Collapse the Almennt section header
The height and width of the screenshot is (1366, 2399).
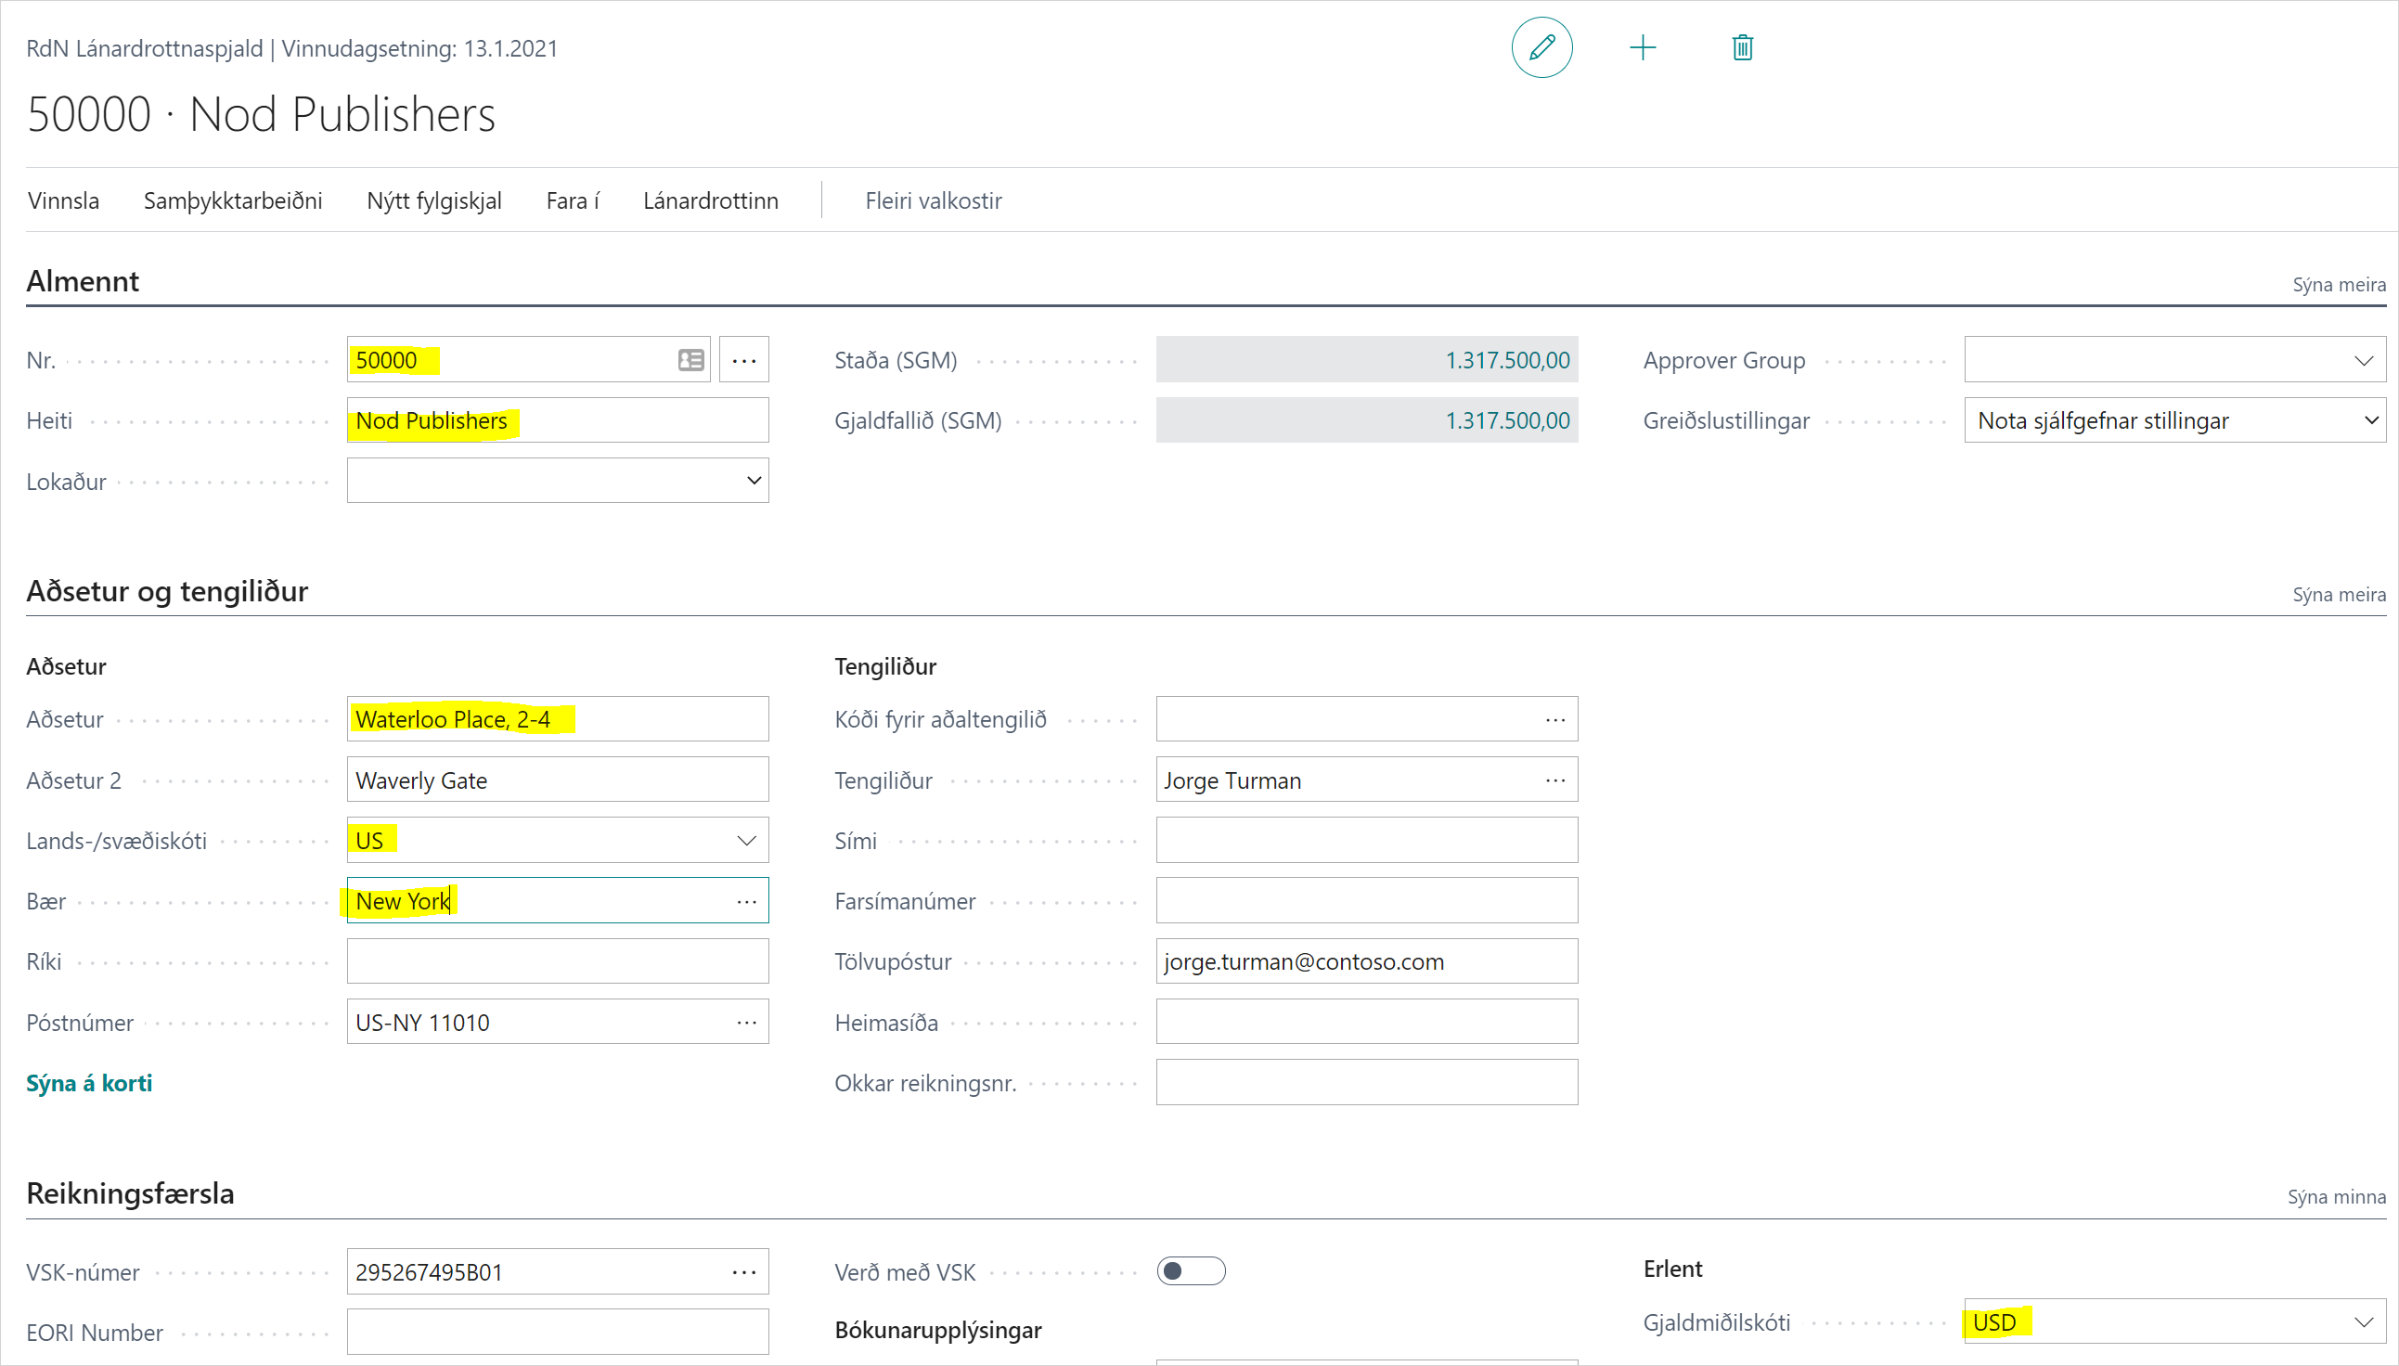click(83, 281)
